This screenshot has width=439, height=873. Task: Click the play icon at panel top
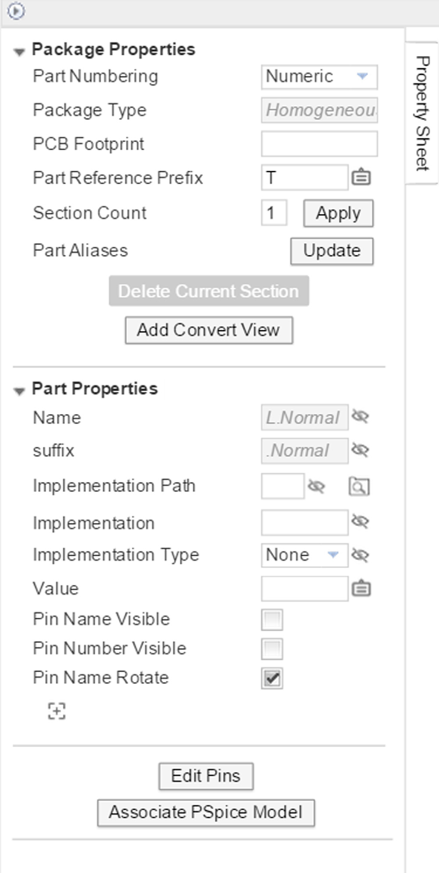[x=16, y=11]
